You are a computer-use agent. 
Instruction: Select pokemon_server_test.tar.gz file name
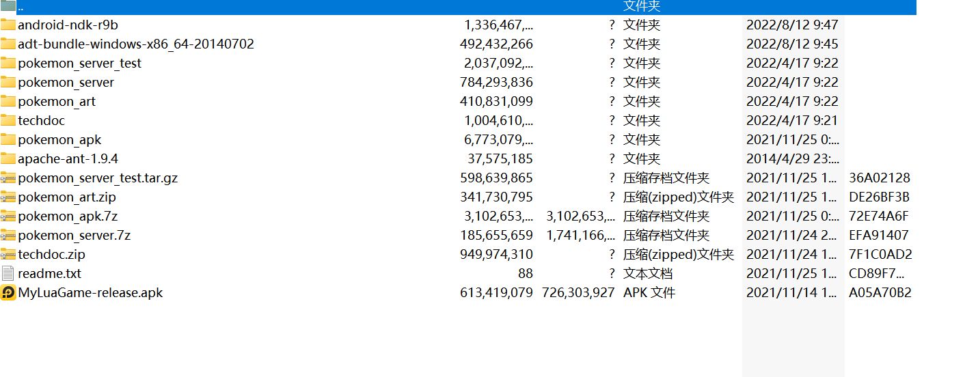click(x=98, y=178)
